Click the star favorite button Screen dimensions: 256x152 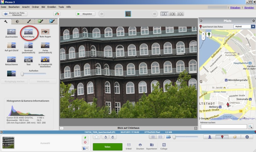click(97, 137)
